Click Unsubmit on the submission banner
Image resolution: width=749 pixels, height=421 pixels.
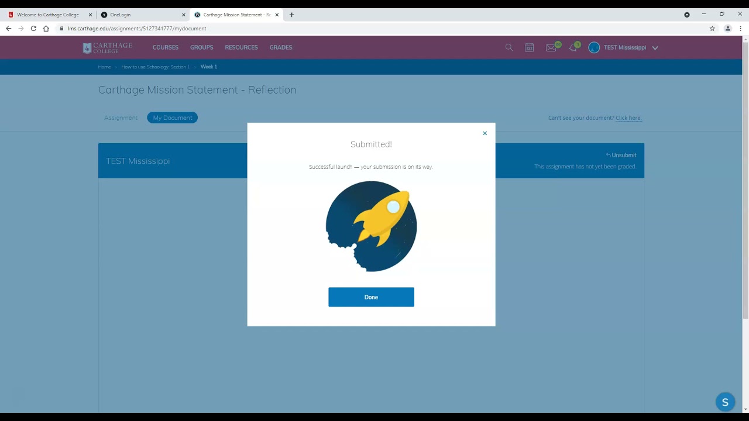click(621, 155)
